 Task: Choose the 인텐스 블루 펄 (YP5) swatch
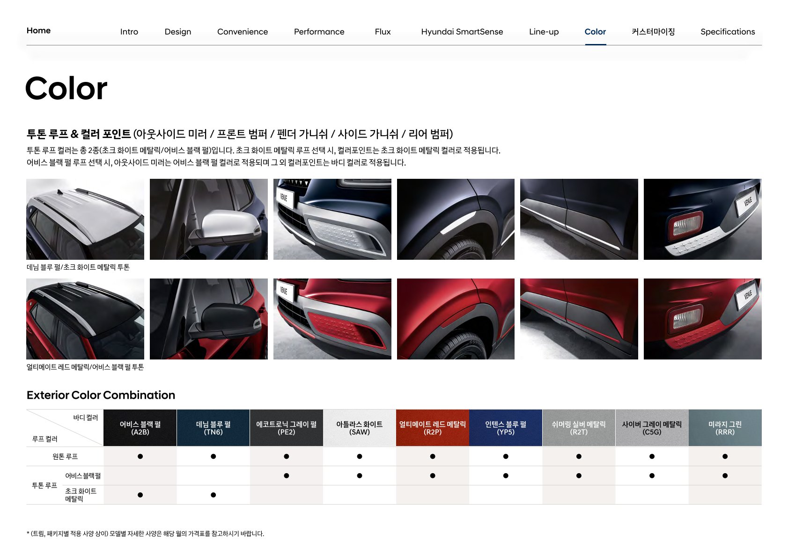[x=506, y=428]
